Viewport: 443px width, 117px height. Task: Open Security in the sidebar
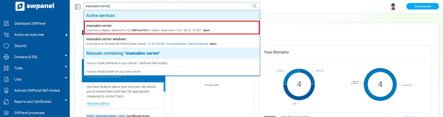pyautogui.click(x=20, y=46)
